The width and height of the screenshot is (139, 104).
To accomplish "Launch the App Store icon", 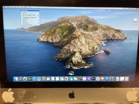I will pos(107,79).
